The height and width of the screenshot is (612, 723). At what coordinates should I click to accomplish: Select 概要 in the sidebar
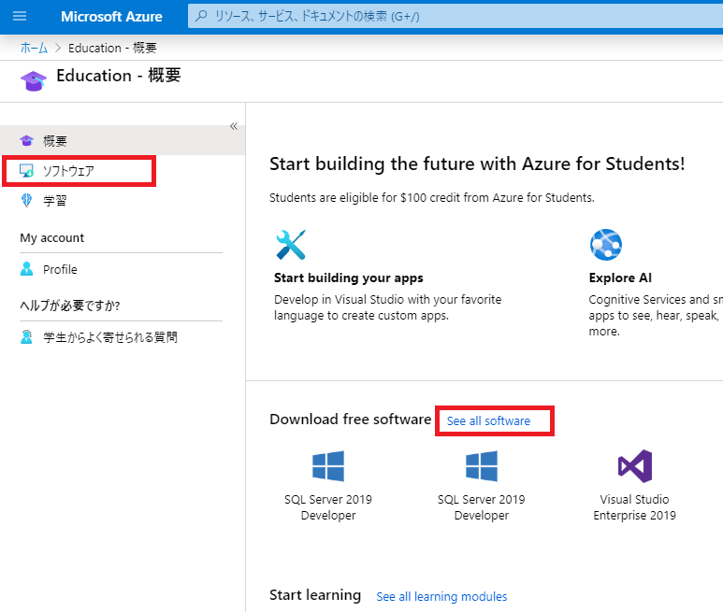click(123, 140)
